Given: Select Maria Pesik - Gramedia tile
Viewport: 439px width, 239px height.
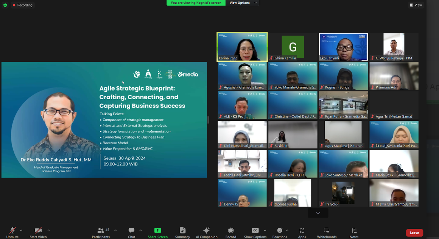Looking at the screenshot, I should coord(394,164).
